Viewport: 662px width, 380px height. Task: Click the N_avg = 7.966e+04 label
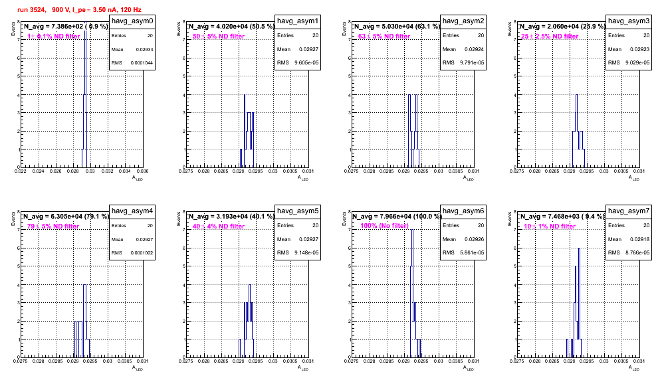pyautogui.click(x=397, y=216)
